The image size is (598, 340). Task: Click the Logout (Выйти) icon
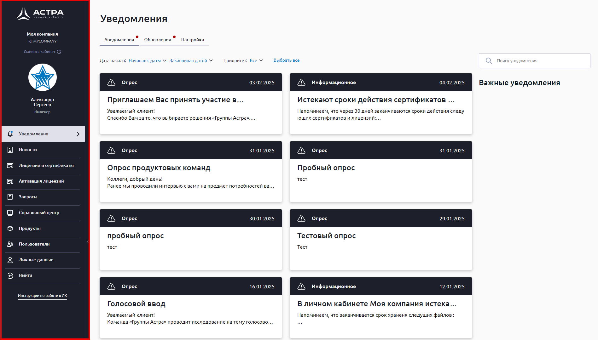click(10, 276)
